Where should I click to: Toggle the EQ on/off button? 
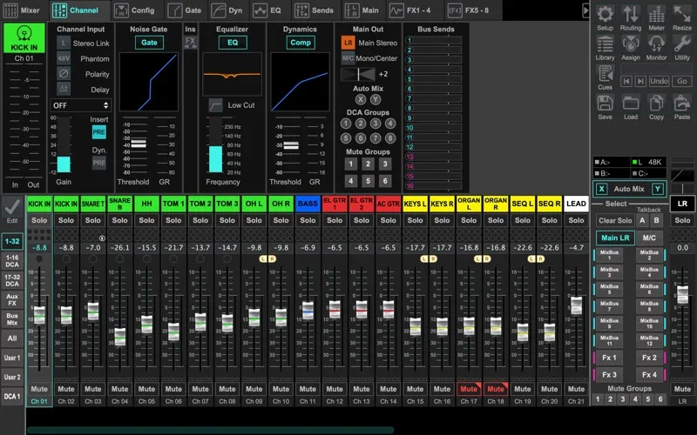(x=233, y=43)
